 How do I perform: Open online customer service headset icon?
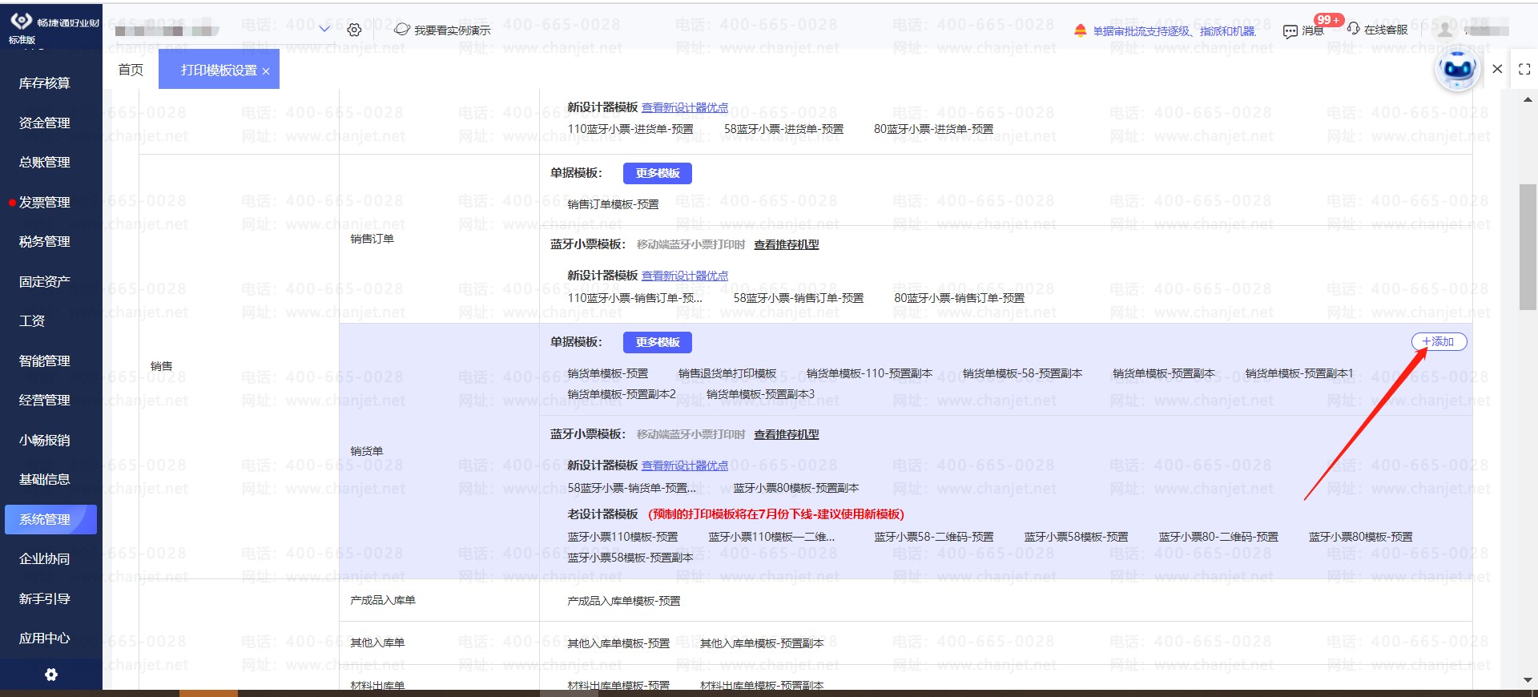[x=1353, y=29]
